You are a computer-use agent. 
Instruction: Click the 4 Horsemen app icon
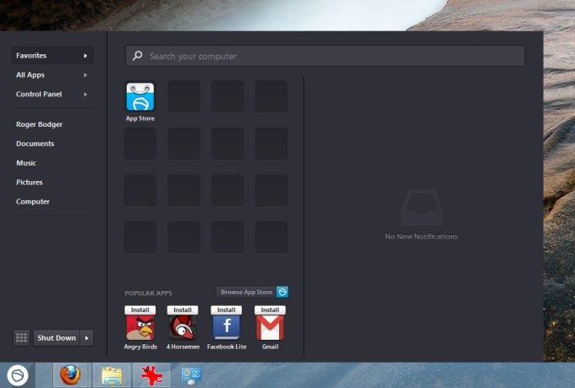183,327
